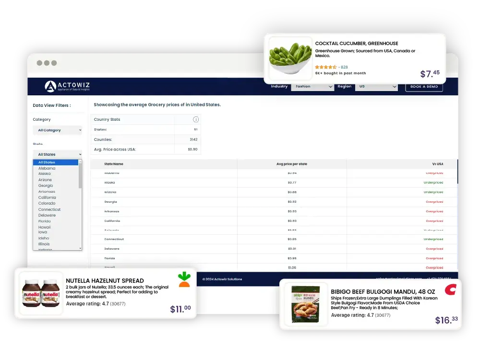479x345 pixels.
Task: Click the Bibigo Beef Bulgogi Mandu title
Action: click(383, 292)
